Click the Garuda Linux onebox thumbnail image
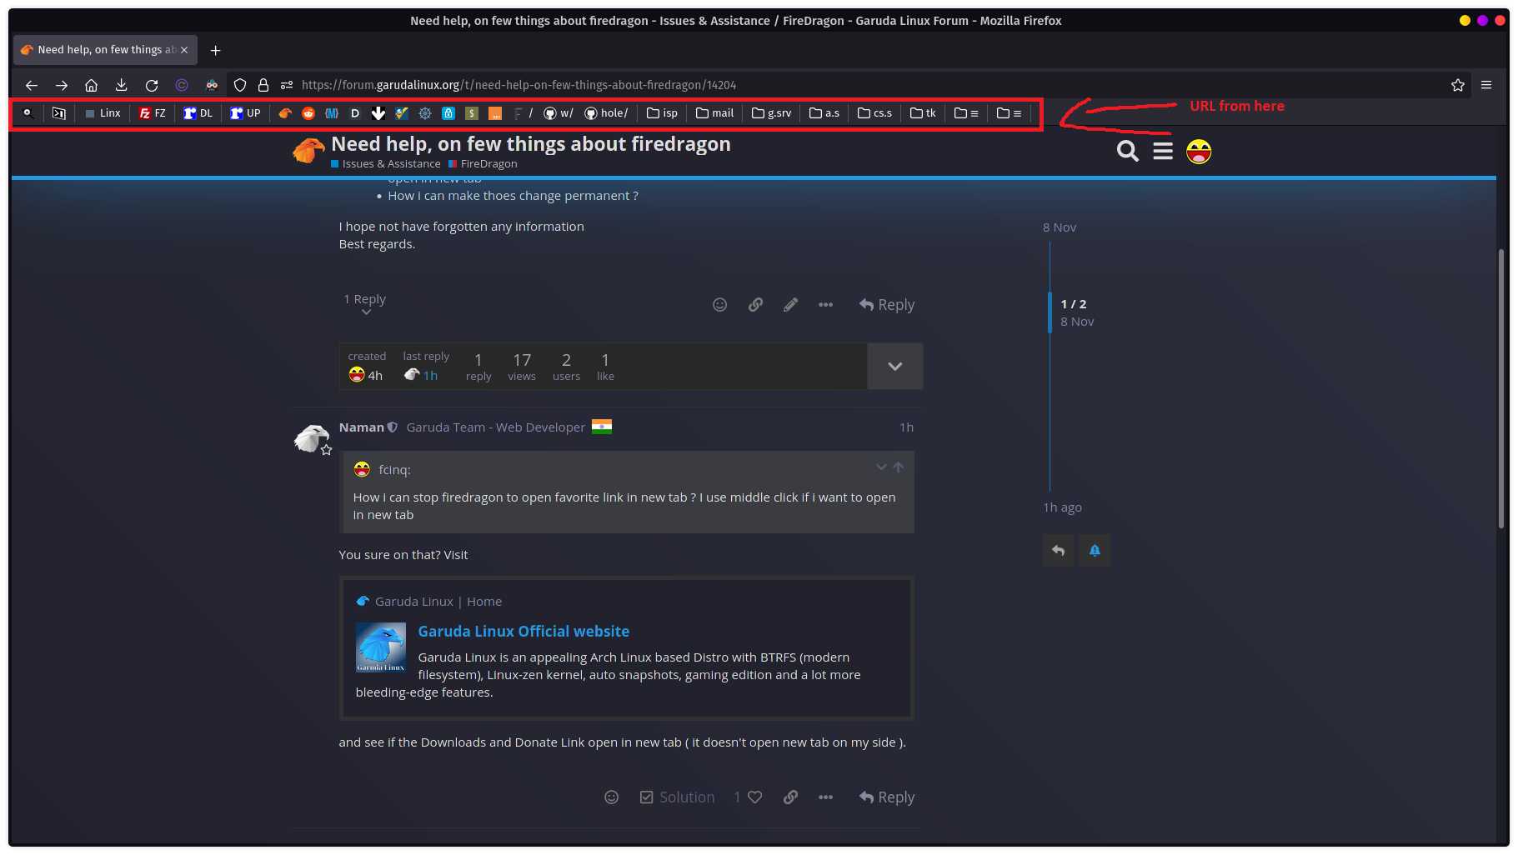Screen dimensions: 1518x855 tap(381, 647)
